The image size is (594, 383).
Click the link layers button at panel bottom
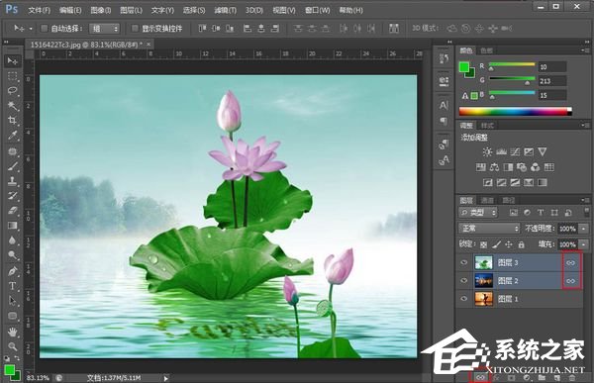(480, 378)
